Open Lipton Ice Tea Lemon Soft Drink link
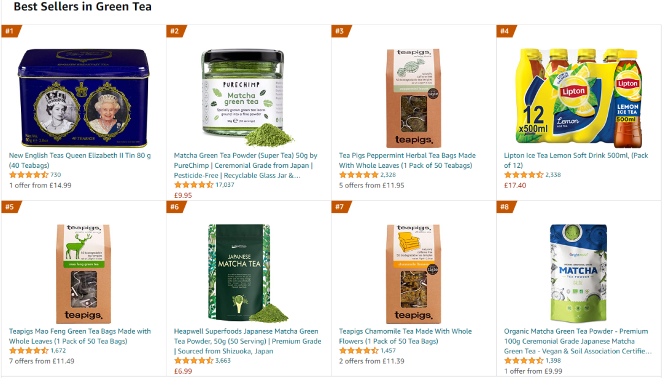The image size is (663, 378). [x=576, y=160]
